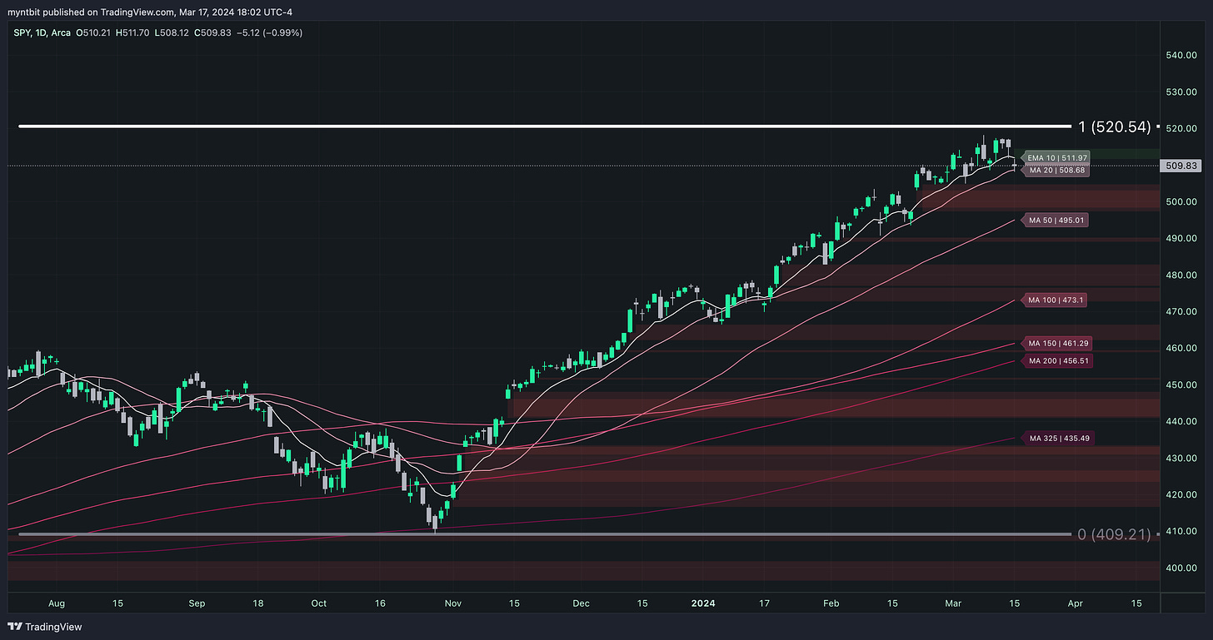Click the Apr date axis label

click(x=1076, y=603)
